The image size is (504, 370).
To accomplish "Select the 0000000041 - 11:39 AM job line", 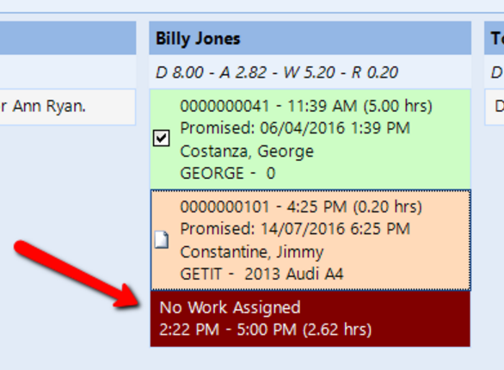I will [x=306, y=106].
